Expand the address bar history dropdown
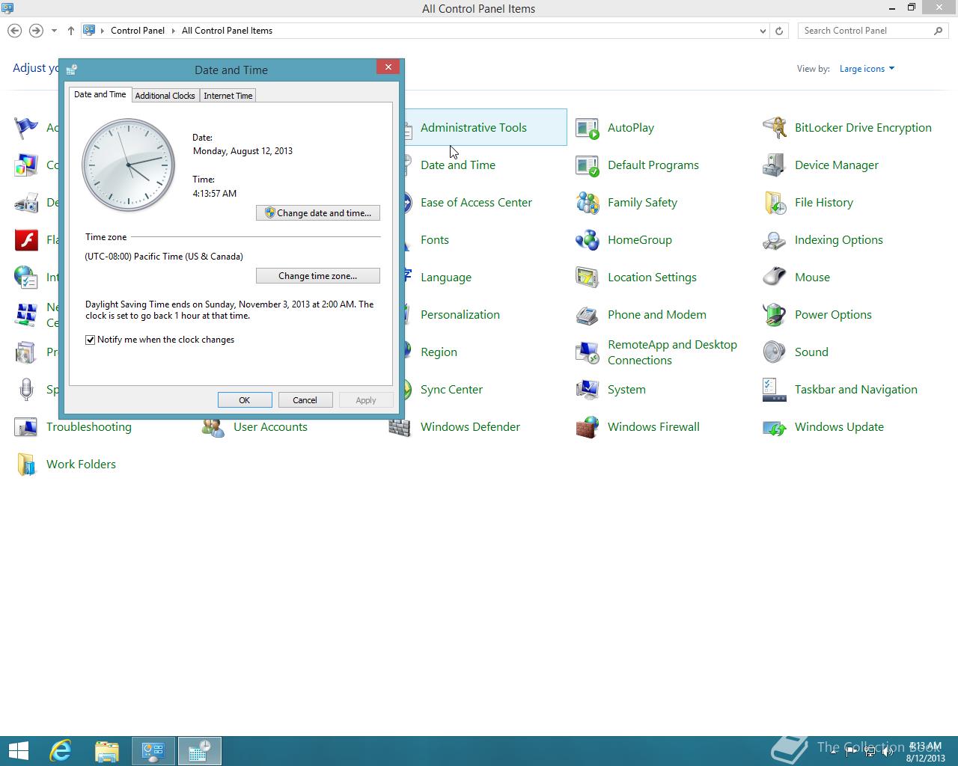Image resolution: width=958 pixels, height=766 pixels. (x=763, y=31)
